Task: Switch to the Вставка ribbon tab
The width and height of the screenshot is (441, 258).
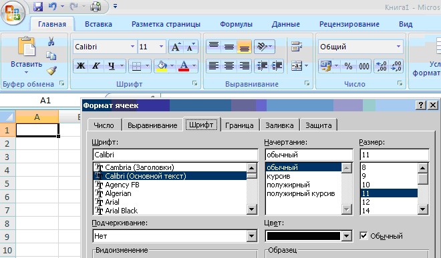Action: 98,24
